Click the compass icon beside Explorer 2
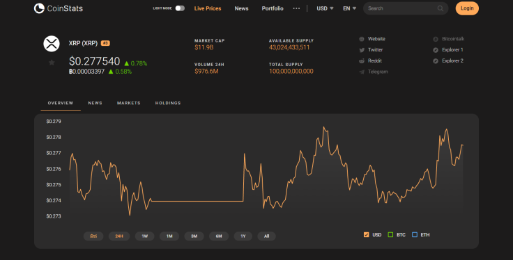The image size is (513, 260). pos(436,61)
